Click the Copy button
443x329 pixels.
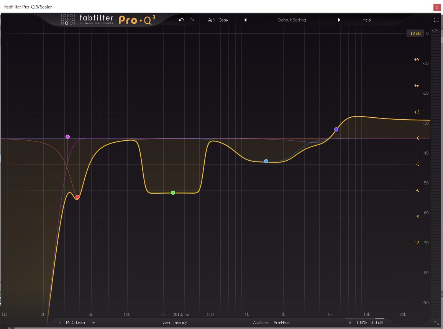coord(223,20)
